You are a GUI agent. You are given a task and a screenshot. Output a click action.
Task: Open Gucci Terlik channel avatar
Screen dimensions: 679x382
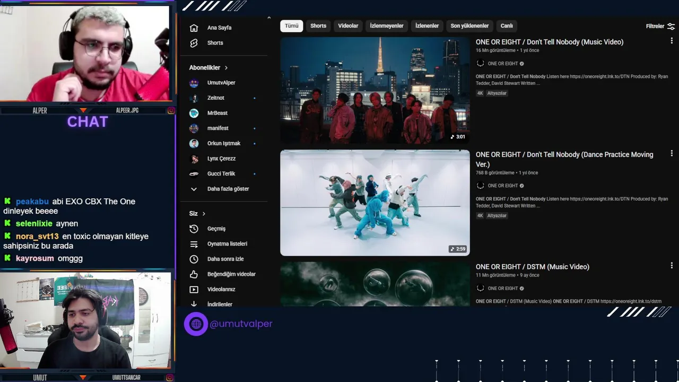click(x=194, y=173)
